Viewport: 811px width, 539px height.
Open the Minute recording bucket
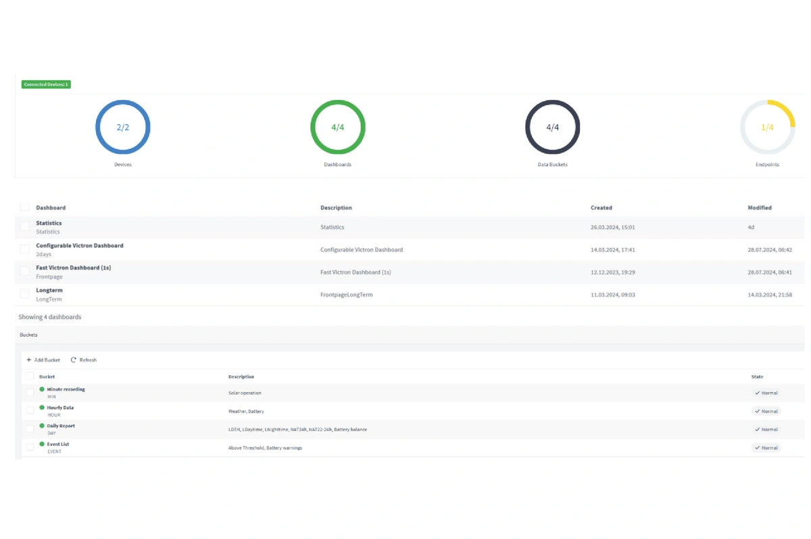click(66, 389)
